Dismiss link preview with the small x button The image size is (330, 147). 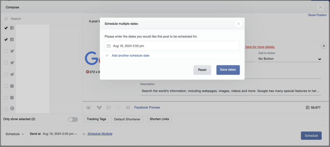pyautogui.click(x=324, y=46)
